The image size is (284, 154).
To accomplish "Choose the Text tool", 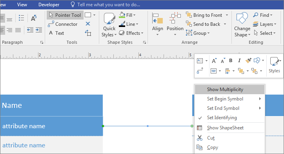I will (x=56, y=33).
